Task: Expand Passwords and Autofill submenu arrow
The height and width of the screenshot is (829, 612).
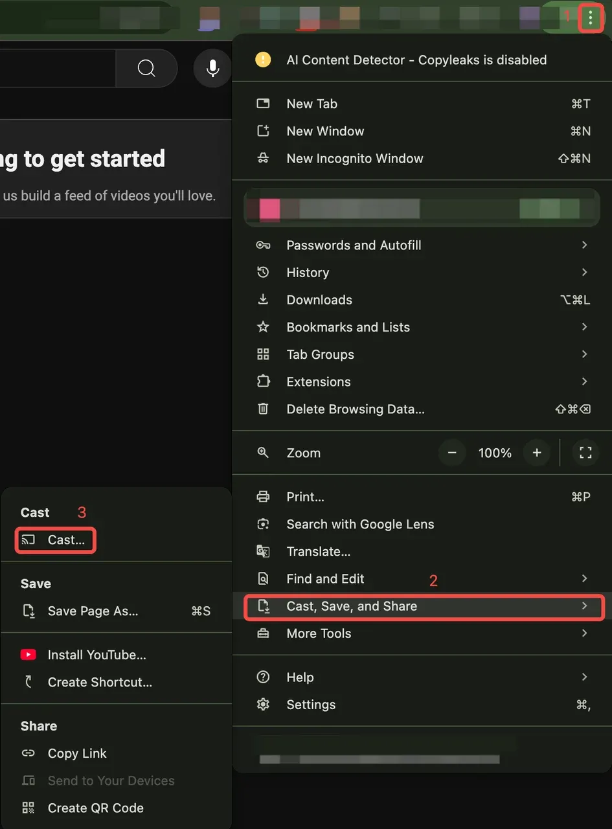Action: point(584,245)
